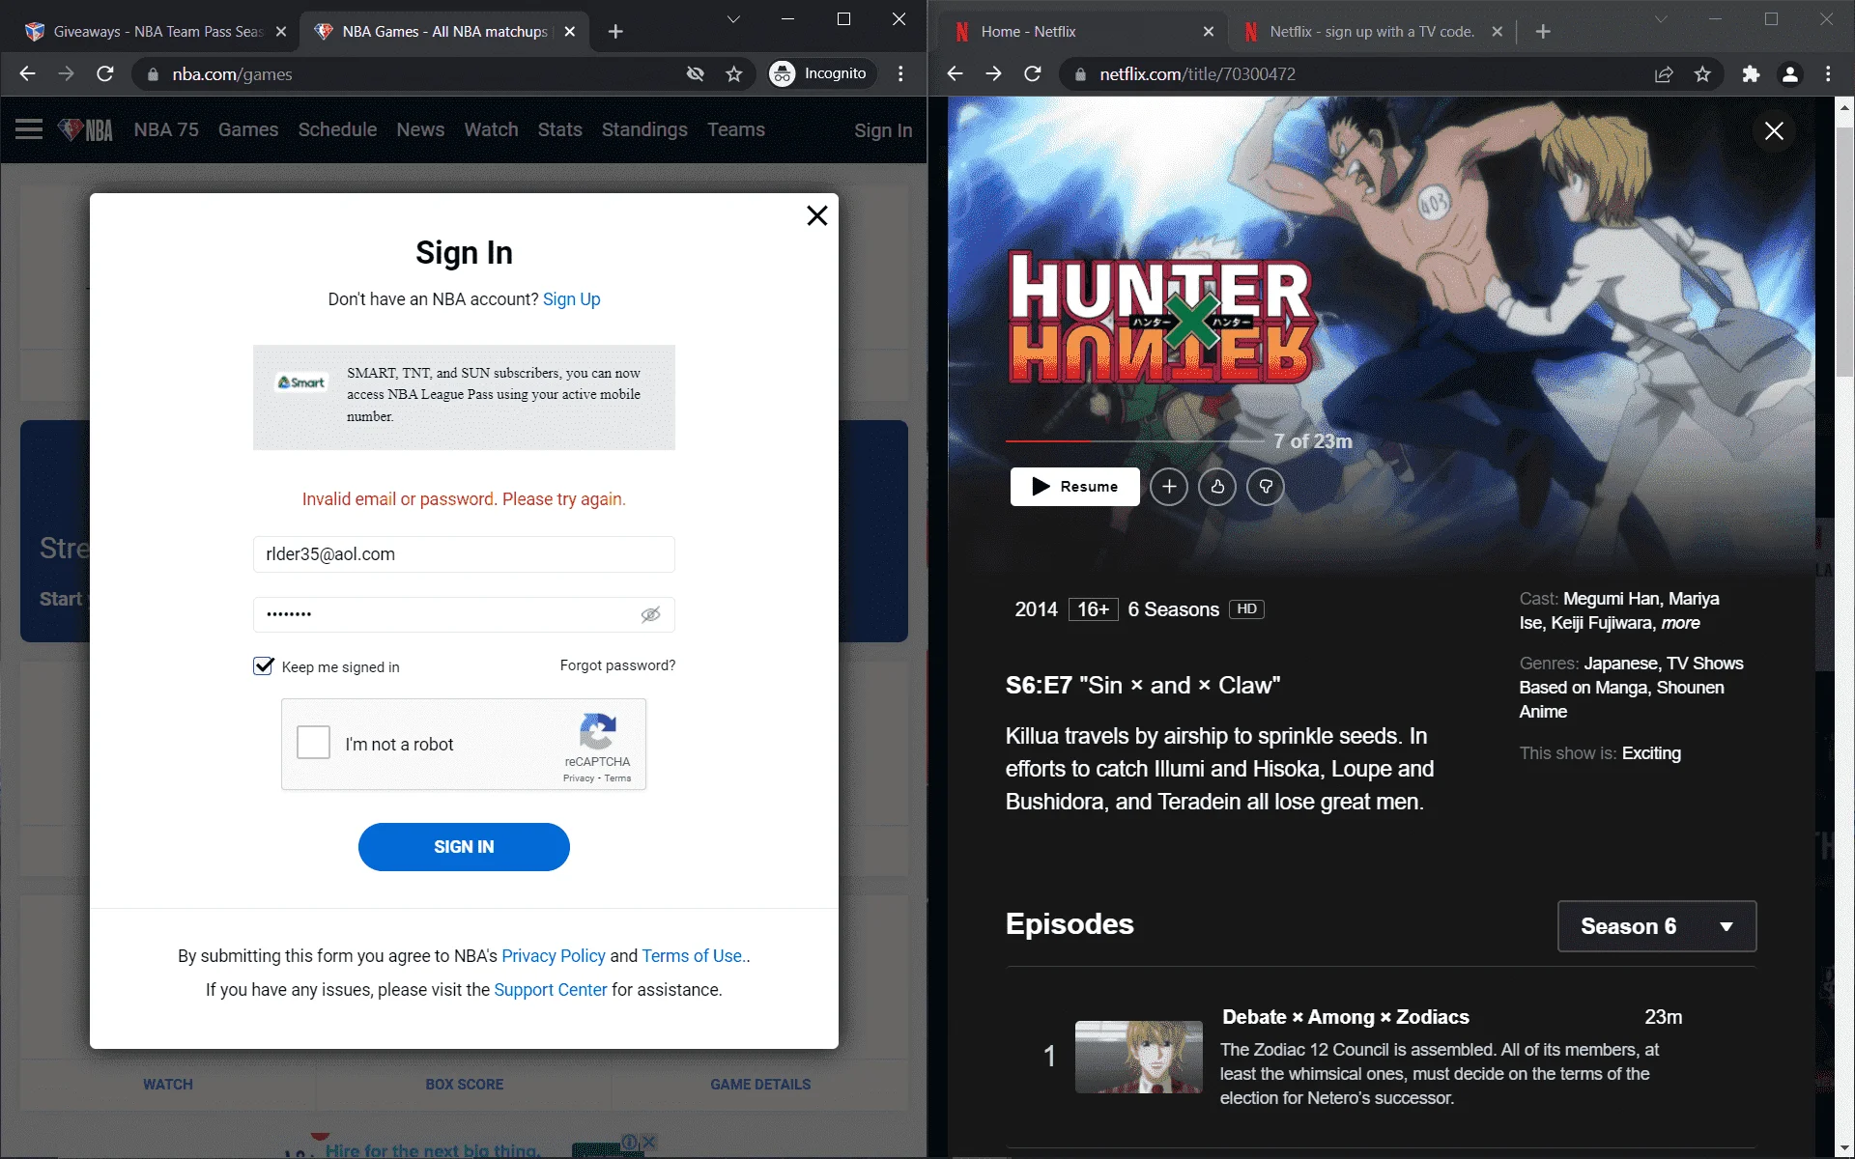Click the email input field
Screen dimensions: 1855x1159
pos(464,554)
